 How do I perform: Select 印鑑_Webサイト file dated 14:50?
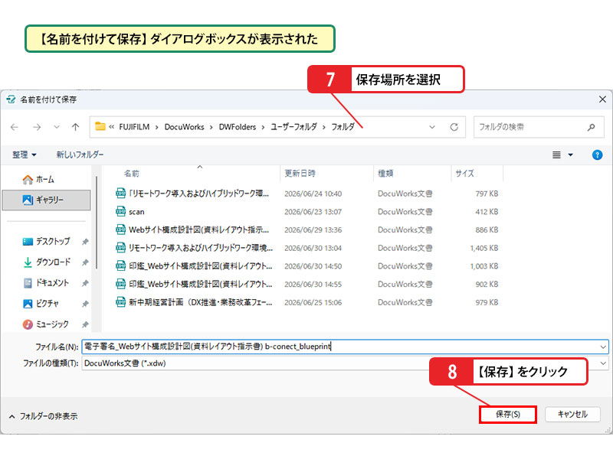click(200, 266)
